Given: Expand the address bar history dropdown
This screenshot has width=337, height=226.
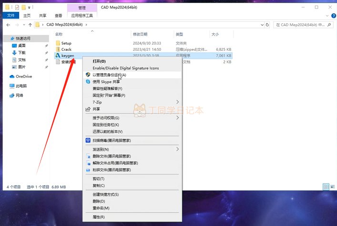Looking at the screenshot, I should coord(262,25).
